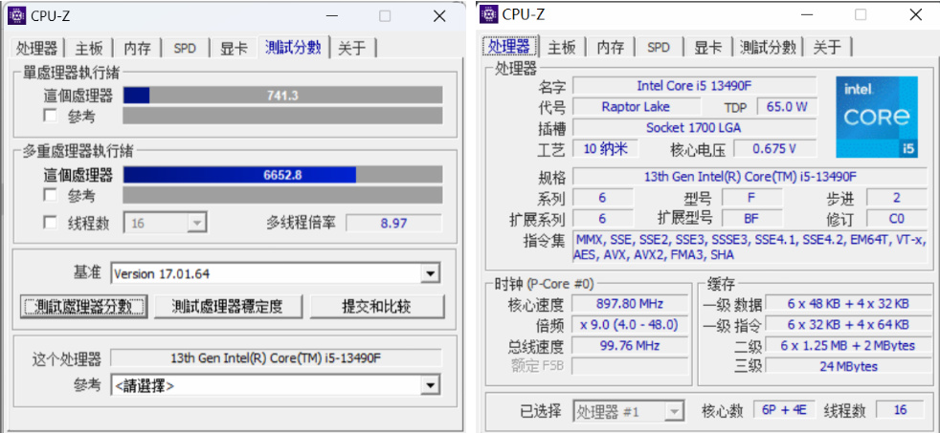Open 測試分數 tab in right window
This screenshot has height=433, width=940.
[x=768, y=47]
